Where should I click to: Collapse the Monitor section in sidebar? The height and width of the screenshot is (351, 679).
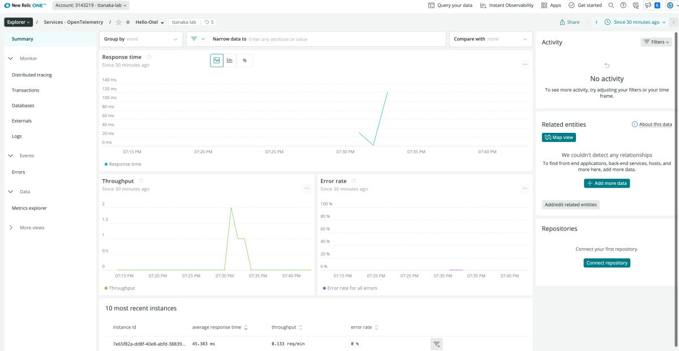click(x=11, y=58)
